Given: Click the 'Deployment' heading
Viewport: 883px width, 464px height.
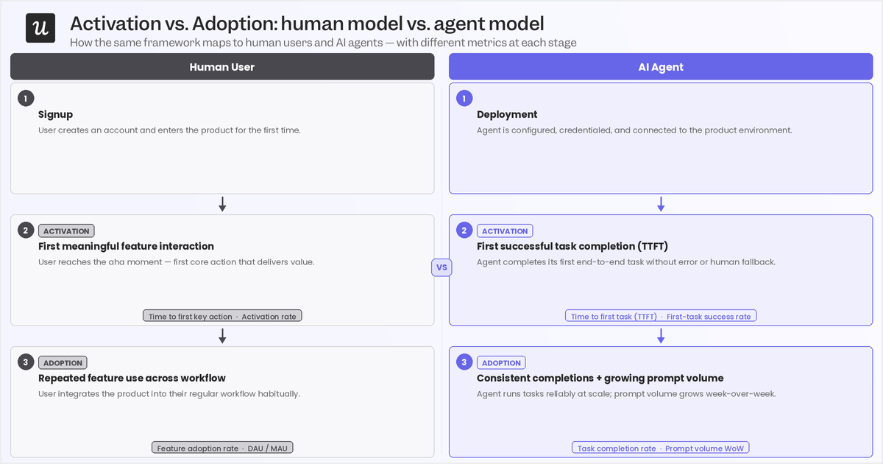Looking at the screenshot, I should tap(507, 114).
